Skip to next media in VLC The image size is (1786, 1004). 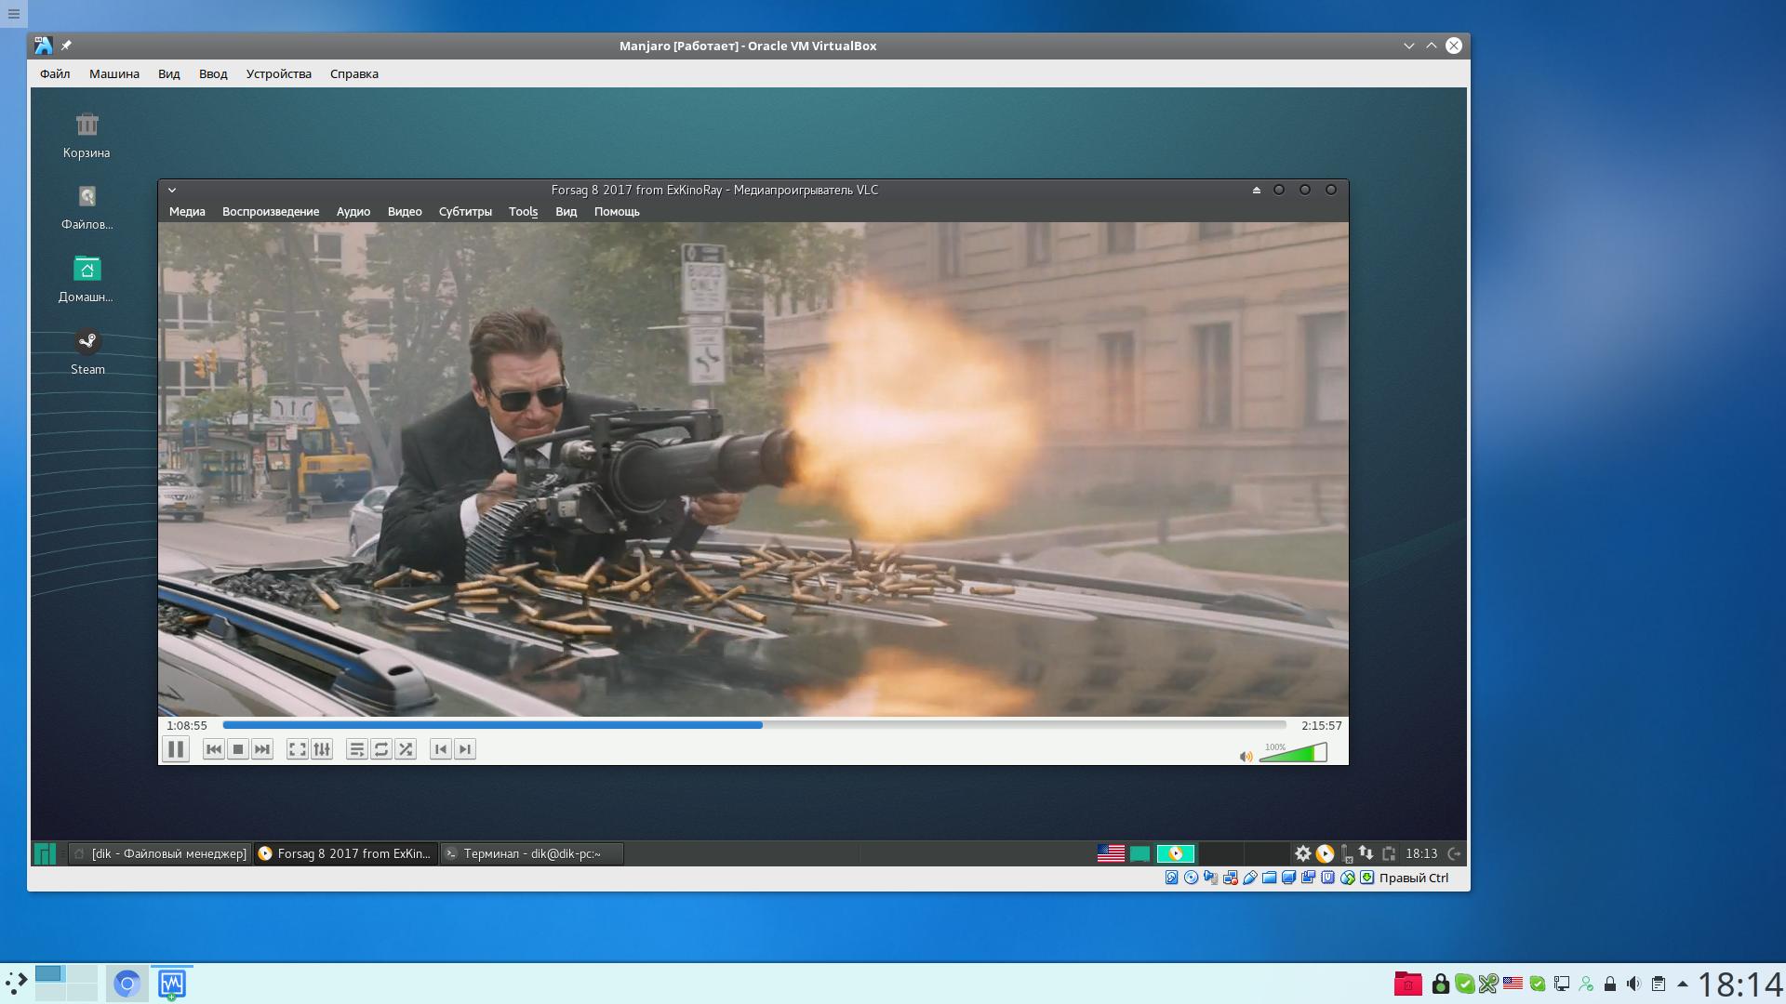[x=262, y=749]
